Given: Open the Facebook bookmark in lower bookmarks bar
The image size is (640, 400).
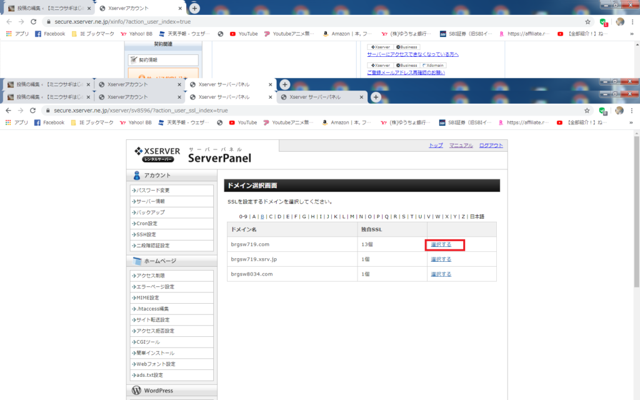Looking at the screenshot, I should [x=49, y=122].
